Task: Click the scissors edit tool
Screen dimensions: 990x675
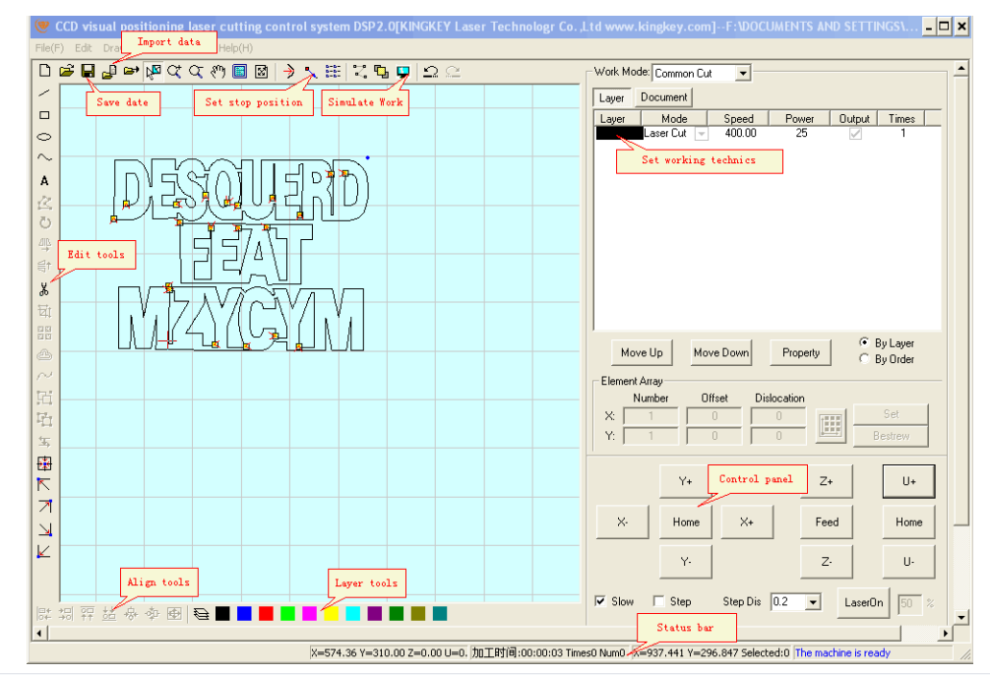Action: 44,289
